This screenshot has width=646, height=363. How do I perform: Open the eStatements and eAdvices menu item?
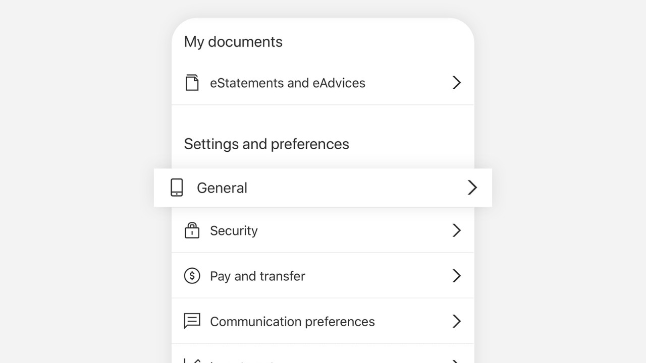tap(287, 83)
